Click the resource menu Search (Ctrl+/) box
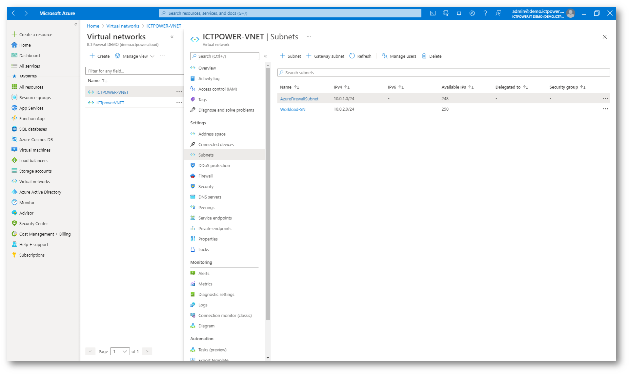 225,56
